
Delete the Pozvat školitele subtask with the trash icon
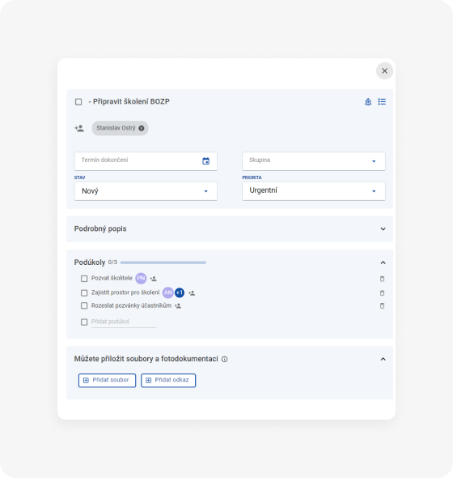382,279
